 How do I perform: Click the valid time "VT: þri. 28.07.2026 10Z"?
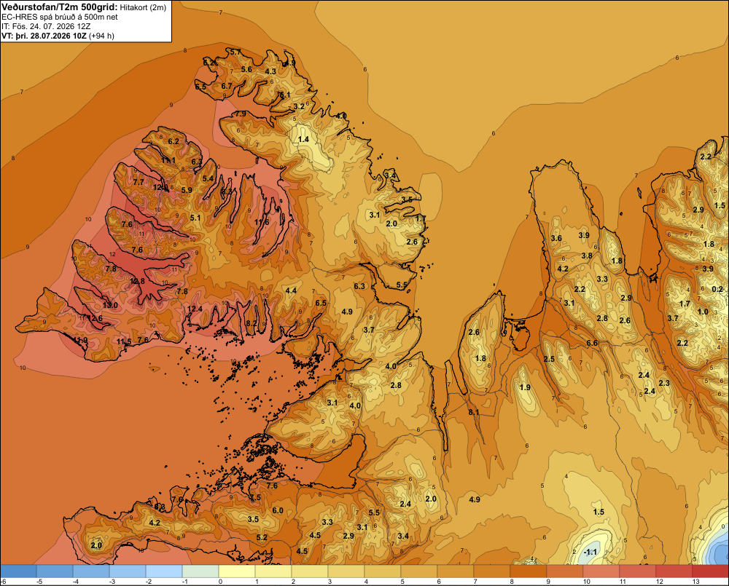[x=44, y=36]
